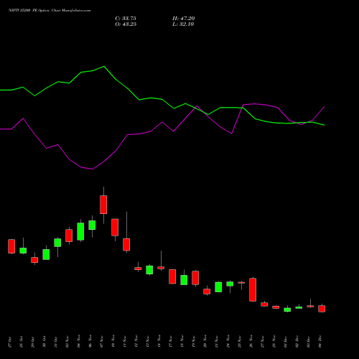The image size is (359, 359).
Task: Select the 10 Nov date label
Action: 113,342
